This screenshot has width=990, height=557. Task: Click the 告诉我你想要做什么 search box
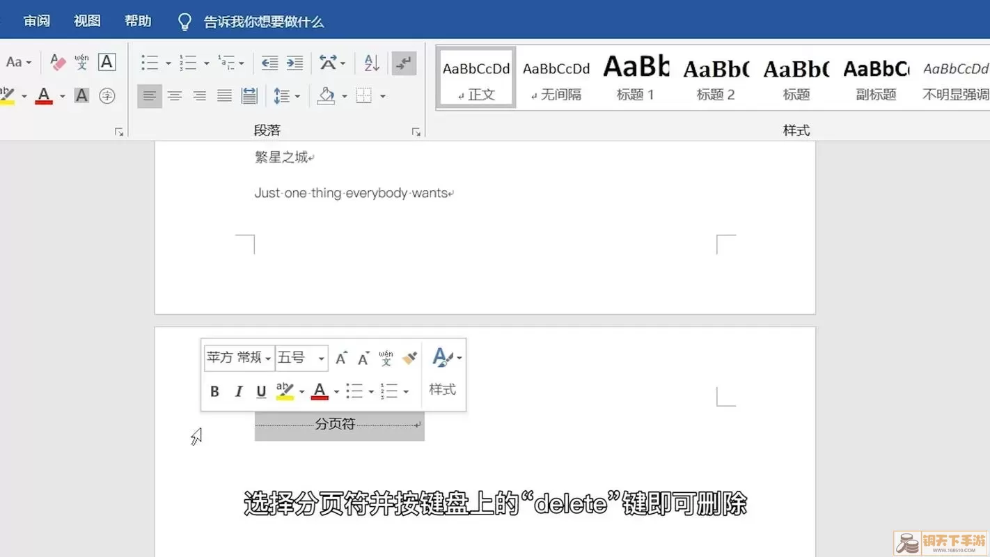[x=264, y=22]
